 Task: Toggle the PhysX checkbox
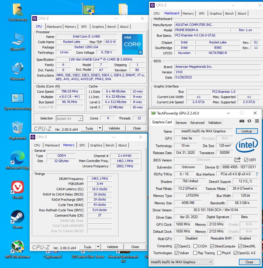219,253
